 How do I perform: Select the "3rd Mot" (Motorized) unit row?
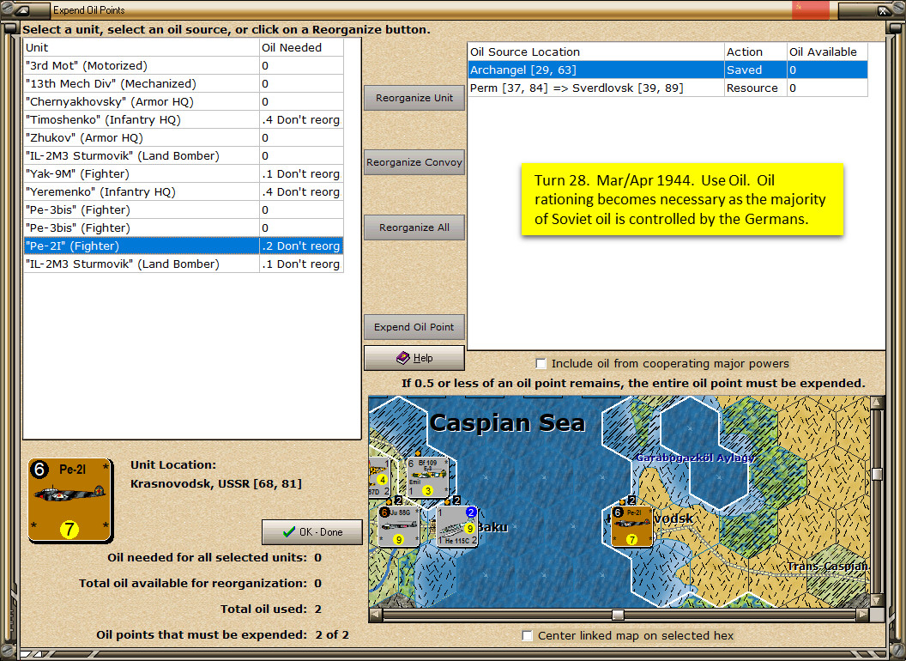click(183, 66)
